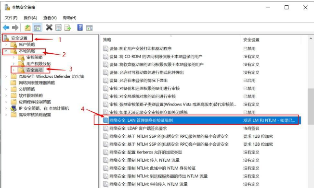Click the 安全设置 root node icon
The width and height of the screenshot is (314, 188).
[x=6, y=38]
